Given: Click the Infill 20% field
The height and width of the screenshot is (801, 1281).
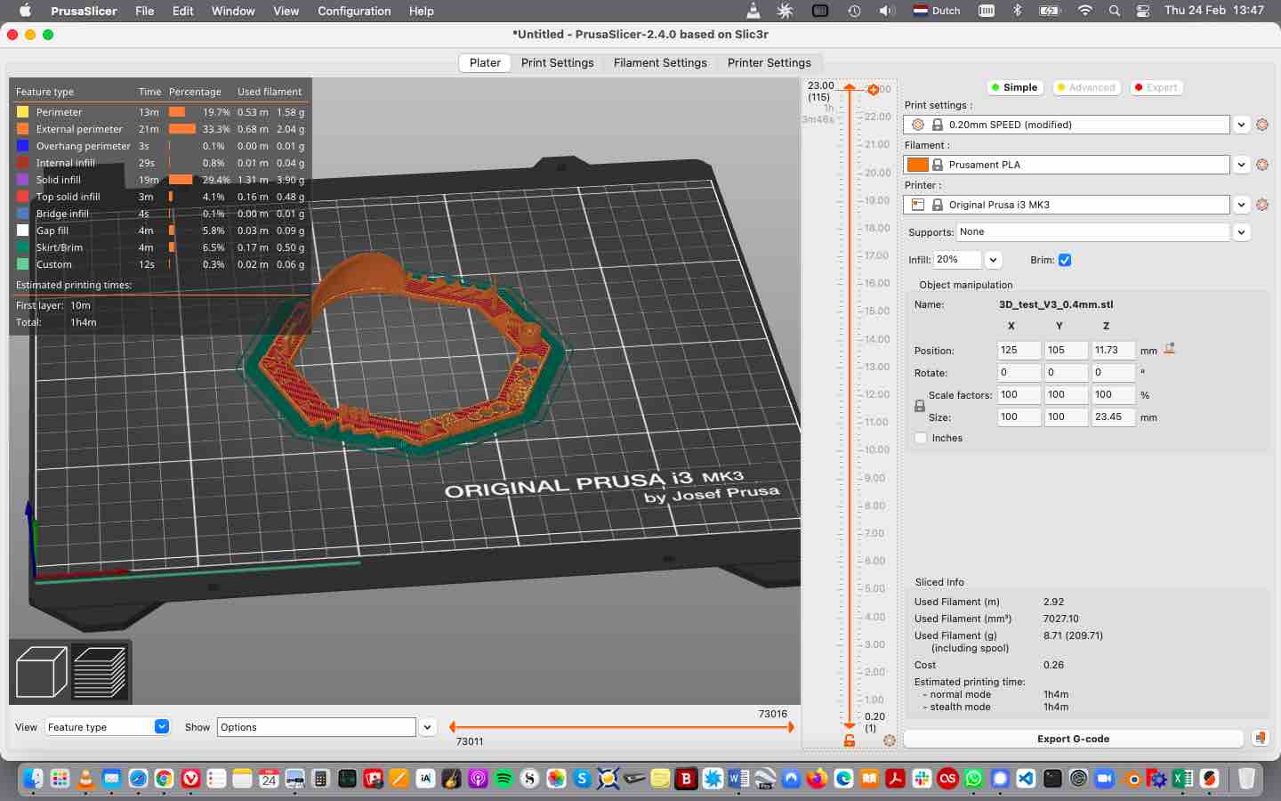Looking at the screenshot, I should 957,260.
